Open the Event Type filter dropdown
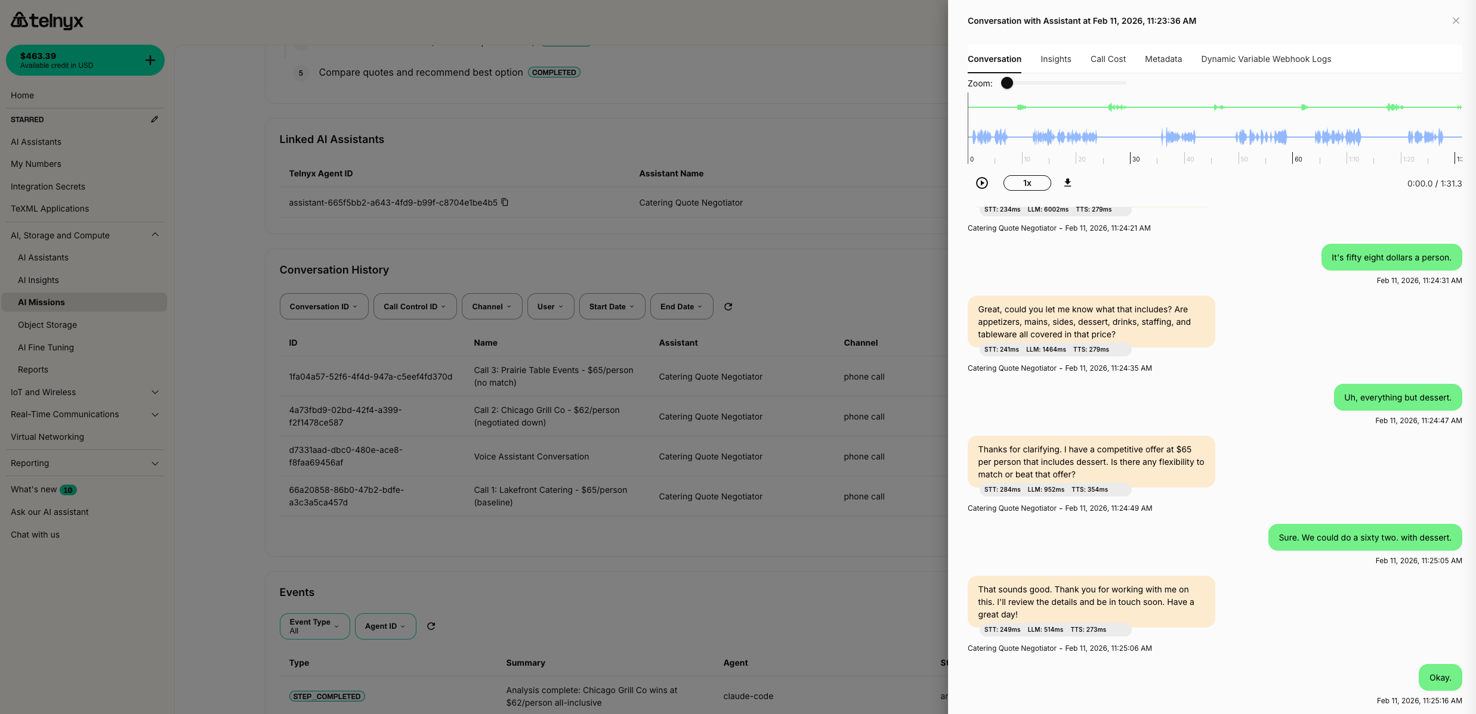 (x=314, y=626)
